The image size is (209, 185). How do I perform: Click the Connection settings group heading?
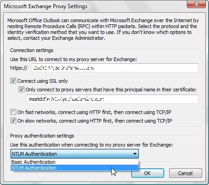(32, 50)
